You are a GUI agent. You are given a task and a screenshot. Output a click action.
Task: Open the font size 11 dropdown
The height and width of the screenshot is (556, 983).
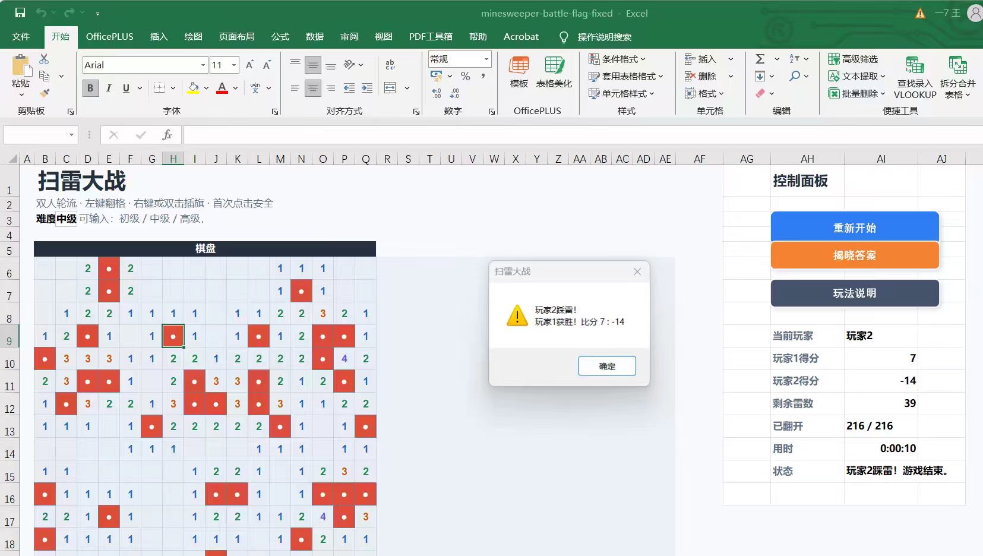(235, 65)
